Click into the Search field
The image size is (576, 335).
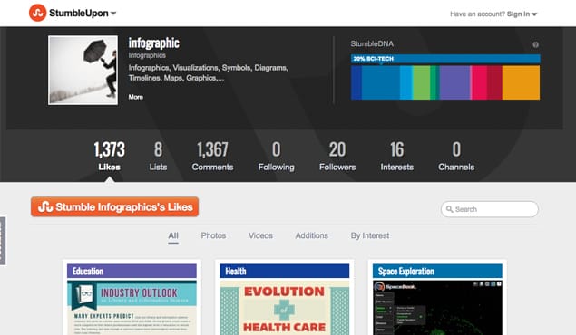point(490,209)
